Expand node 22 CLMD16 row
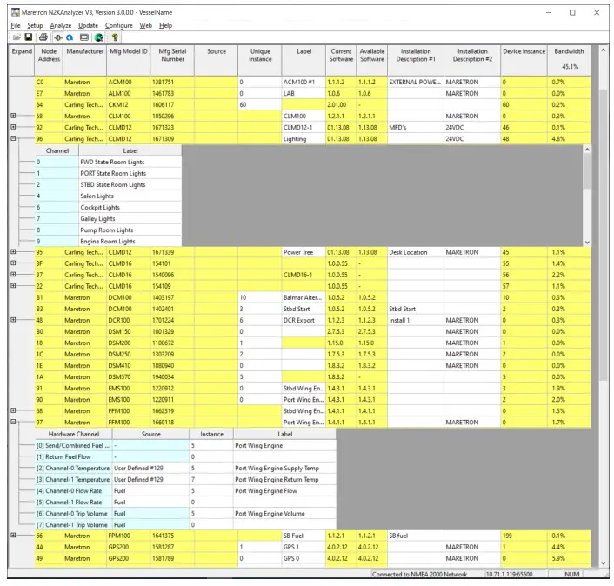This screenshot has width=614, height=586. [x=13, y=286]
